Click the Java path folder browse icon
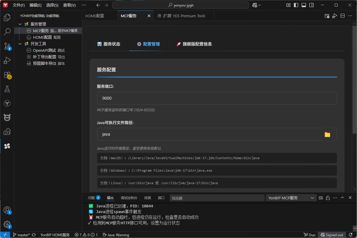The width and height of the screenshot is (357, 238). pyautogui.click(x=327, y=134)
